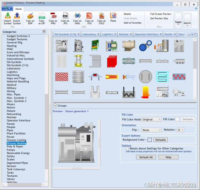Open the application menu button
The width and height of the screenshot is (200, 190).
[x=7, y=9]
